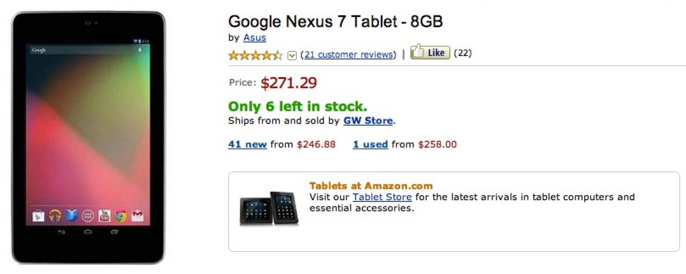
Task: Tap the back navigation arrow on tablet
Action: pyautogui.click(x=61, y=232)
